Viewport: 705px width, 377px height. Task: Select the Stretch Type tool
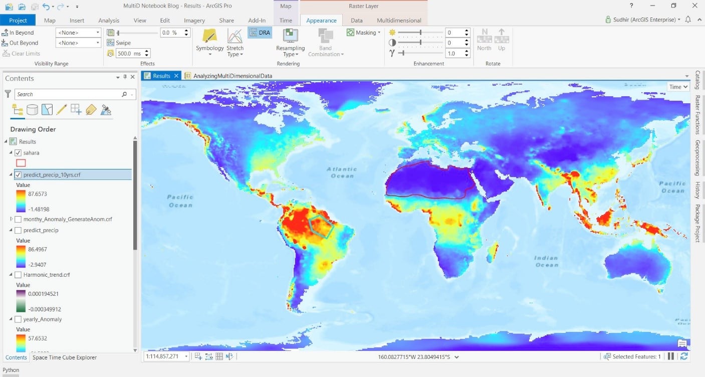235,43
